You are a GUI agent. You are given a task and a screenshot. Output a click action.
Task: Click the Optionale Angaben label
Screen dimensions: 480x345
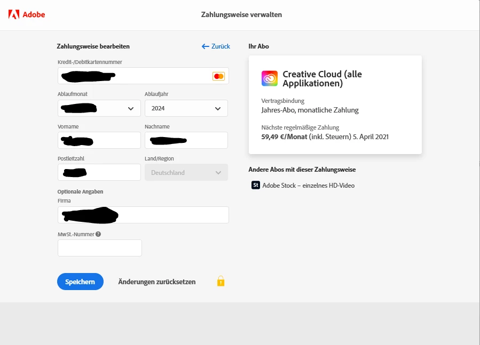pyautogui.click(x=80, y=192)
